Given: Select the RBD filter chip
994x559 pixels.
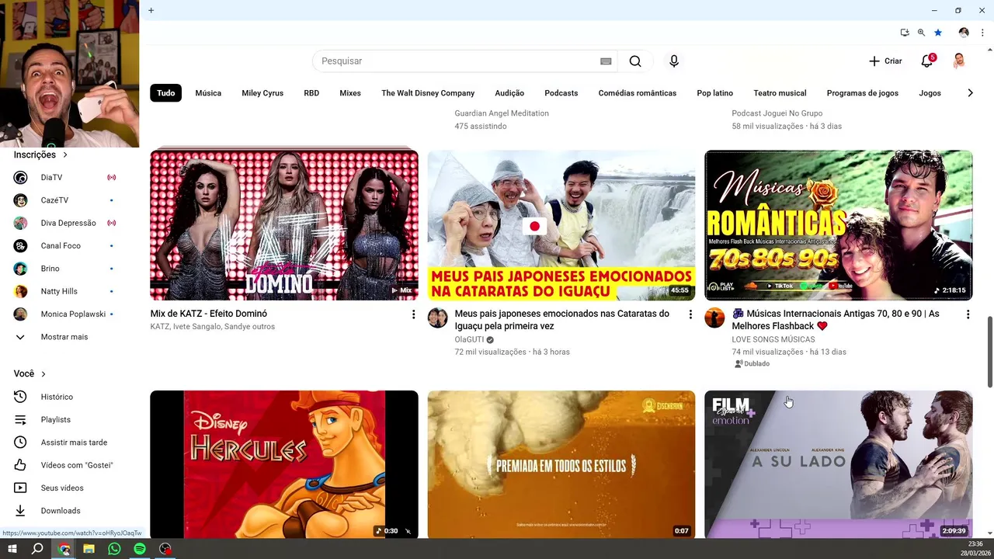Looking at the screenshot, I should 311,93.
